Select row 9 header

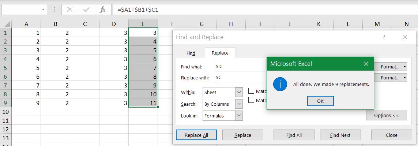tap(5, 103)
